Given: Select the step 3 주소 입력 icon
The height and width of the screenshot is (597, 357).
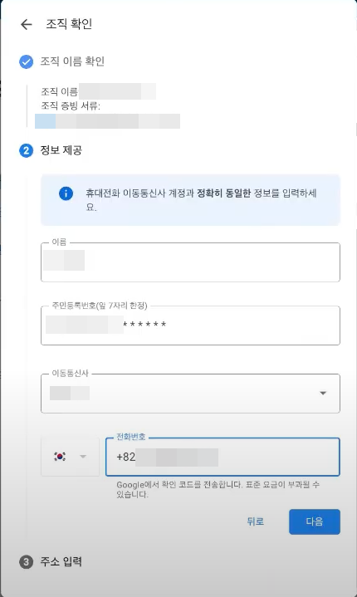Looking at the screenshot, I should (x=27, y=562).
